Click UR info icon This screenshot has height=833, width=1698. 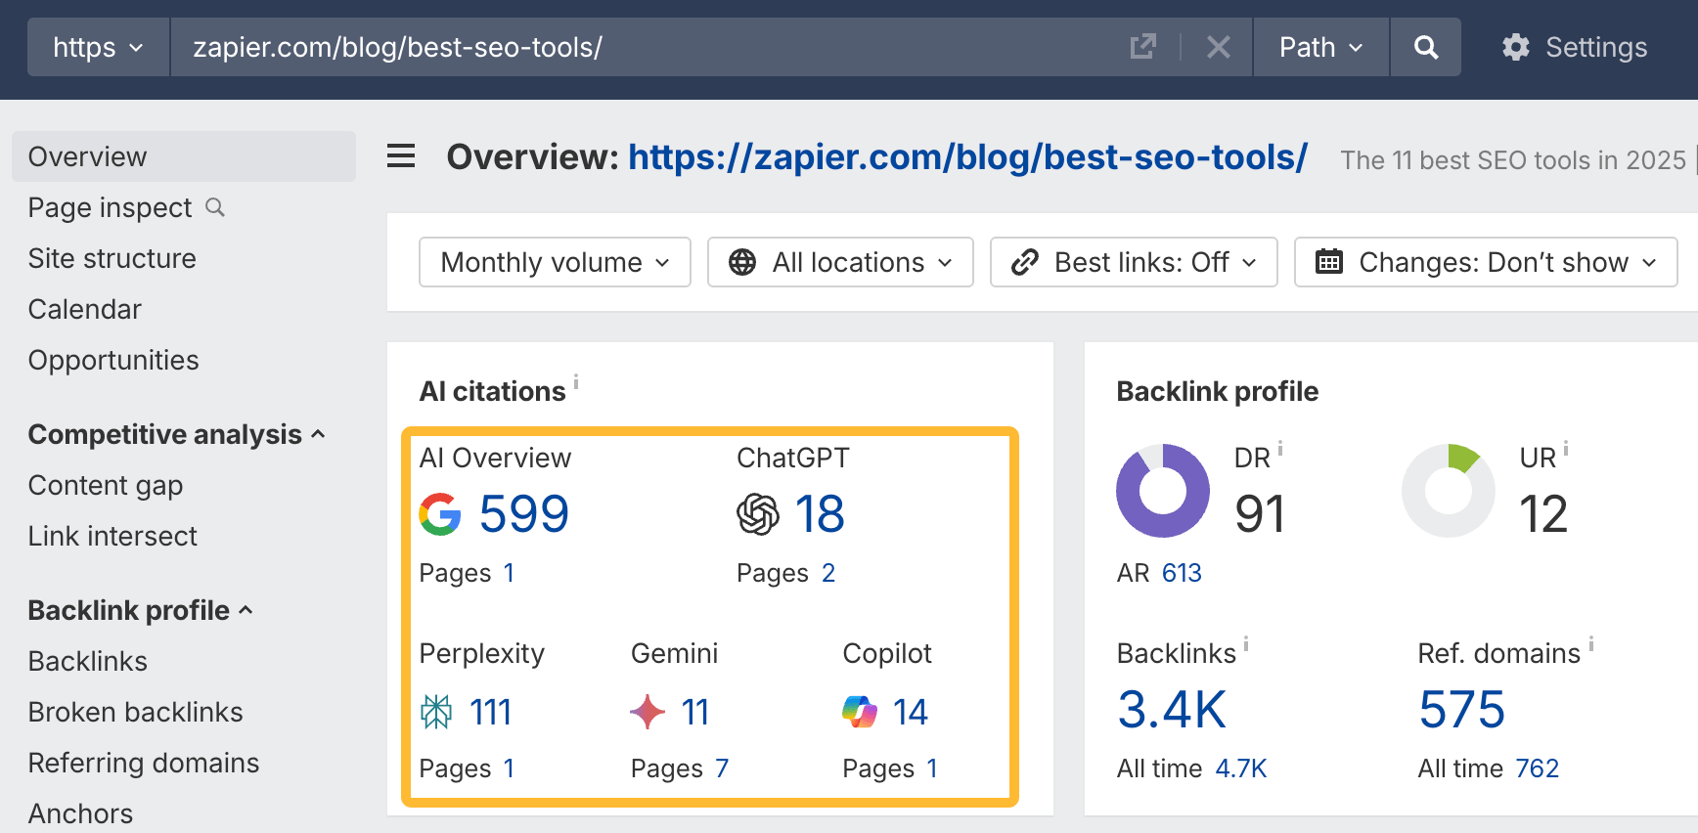pyautogui.click(x=1566, y=449)
